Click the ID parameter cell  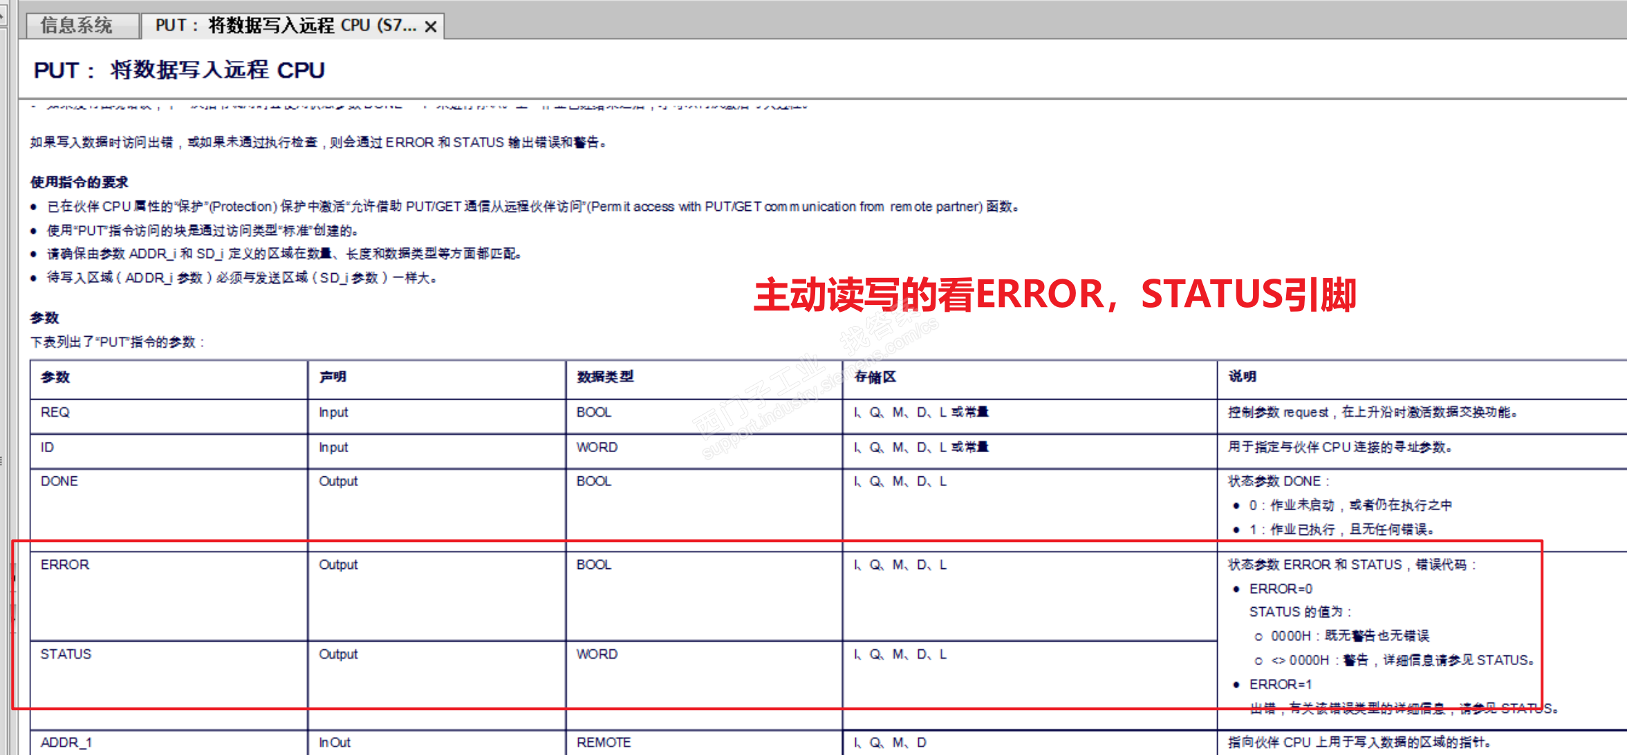[x=47, y=447]
